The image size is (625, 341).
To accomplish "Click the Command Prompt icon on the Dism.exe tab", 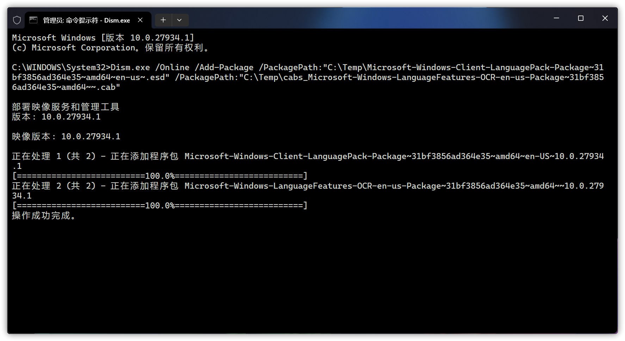I will (33, 20).
